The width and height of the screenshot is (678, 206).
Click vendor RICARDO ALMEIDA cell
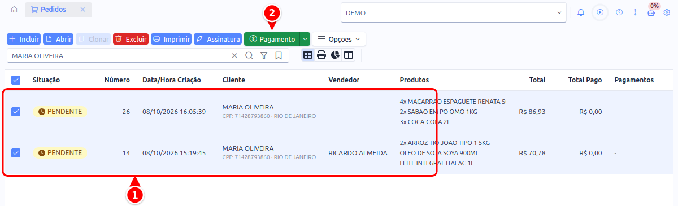click(358, 153)
